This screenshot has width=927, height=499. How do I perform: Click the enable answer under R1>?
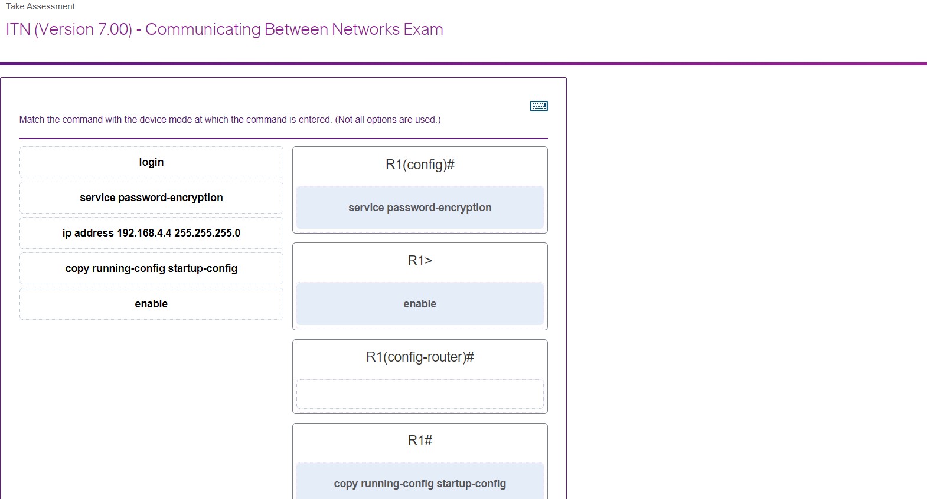tap(419, 304)
